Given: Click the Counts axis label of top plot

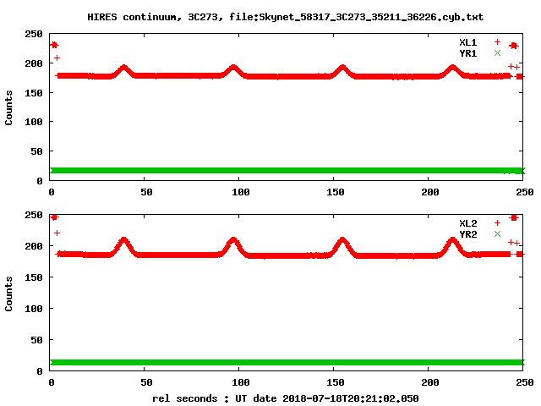Looking at the screenshot, I should 8,107.
